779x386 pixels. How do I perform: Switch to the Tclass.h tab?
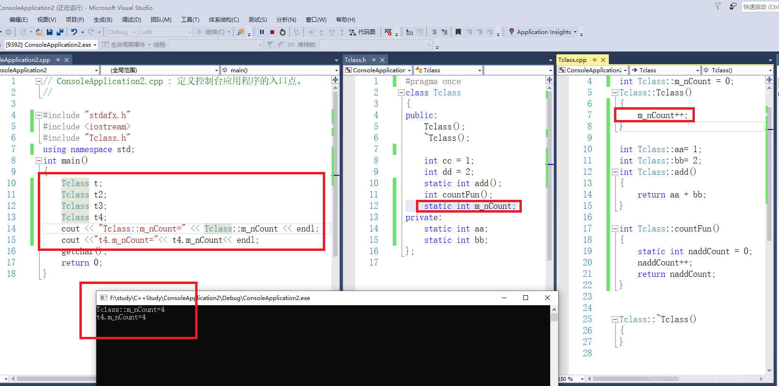[355, 60]
